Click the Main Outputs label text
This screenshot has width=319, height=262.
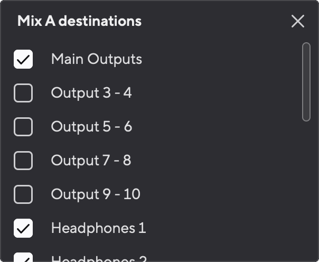[96, 59]
